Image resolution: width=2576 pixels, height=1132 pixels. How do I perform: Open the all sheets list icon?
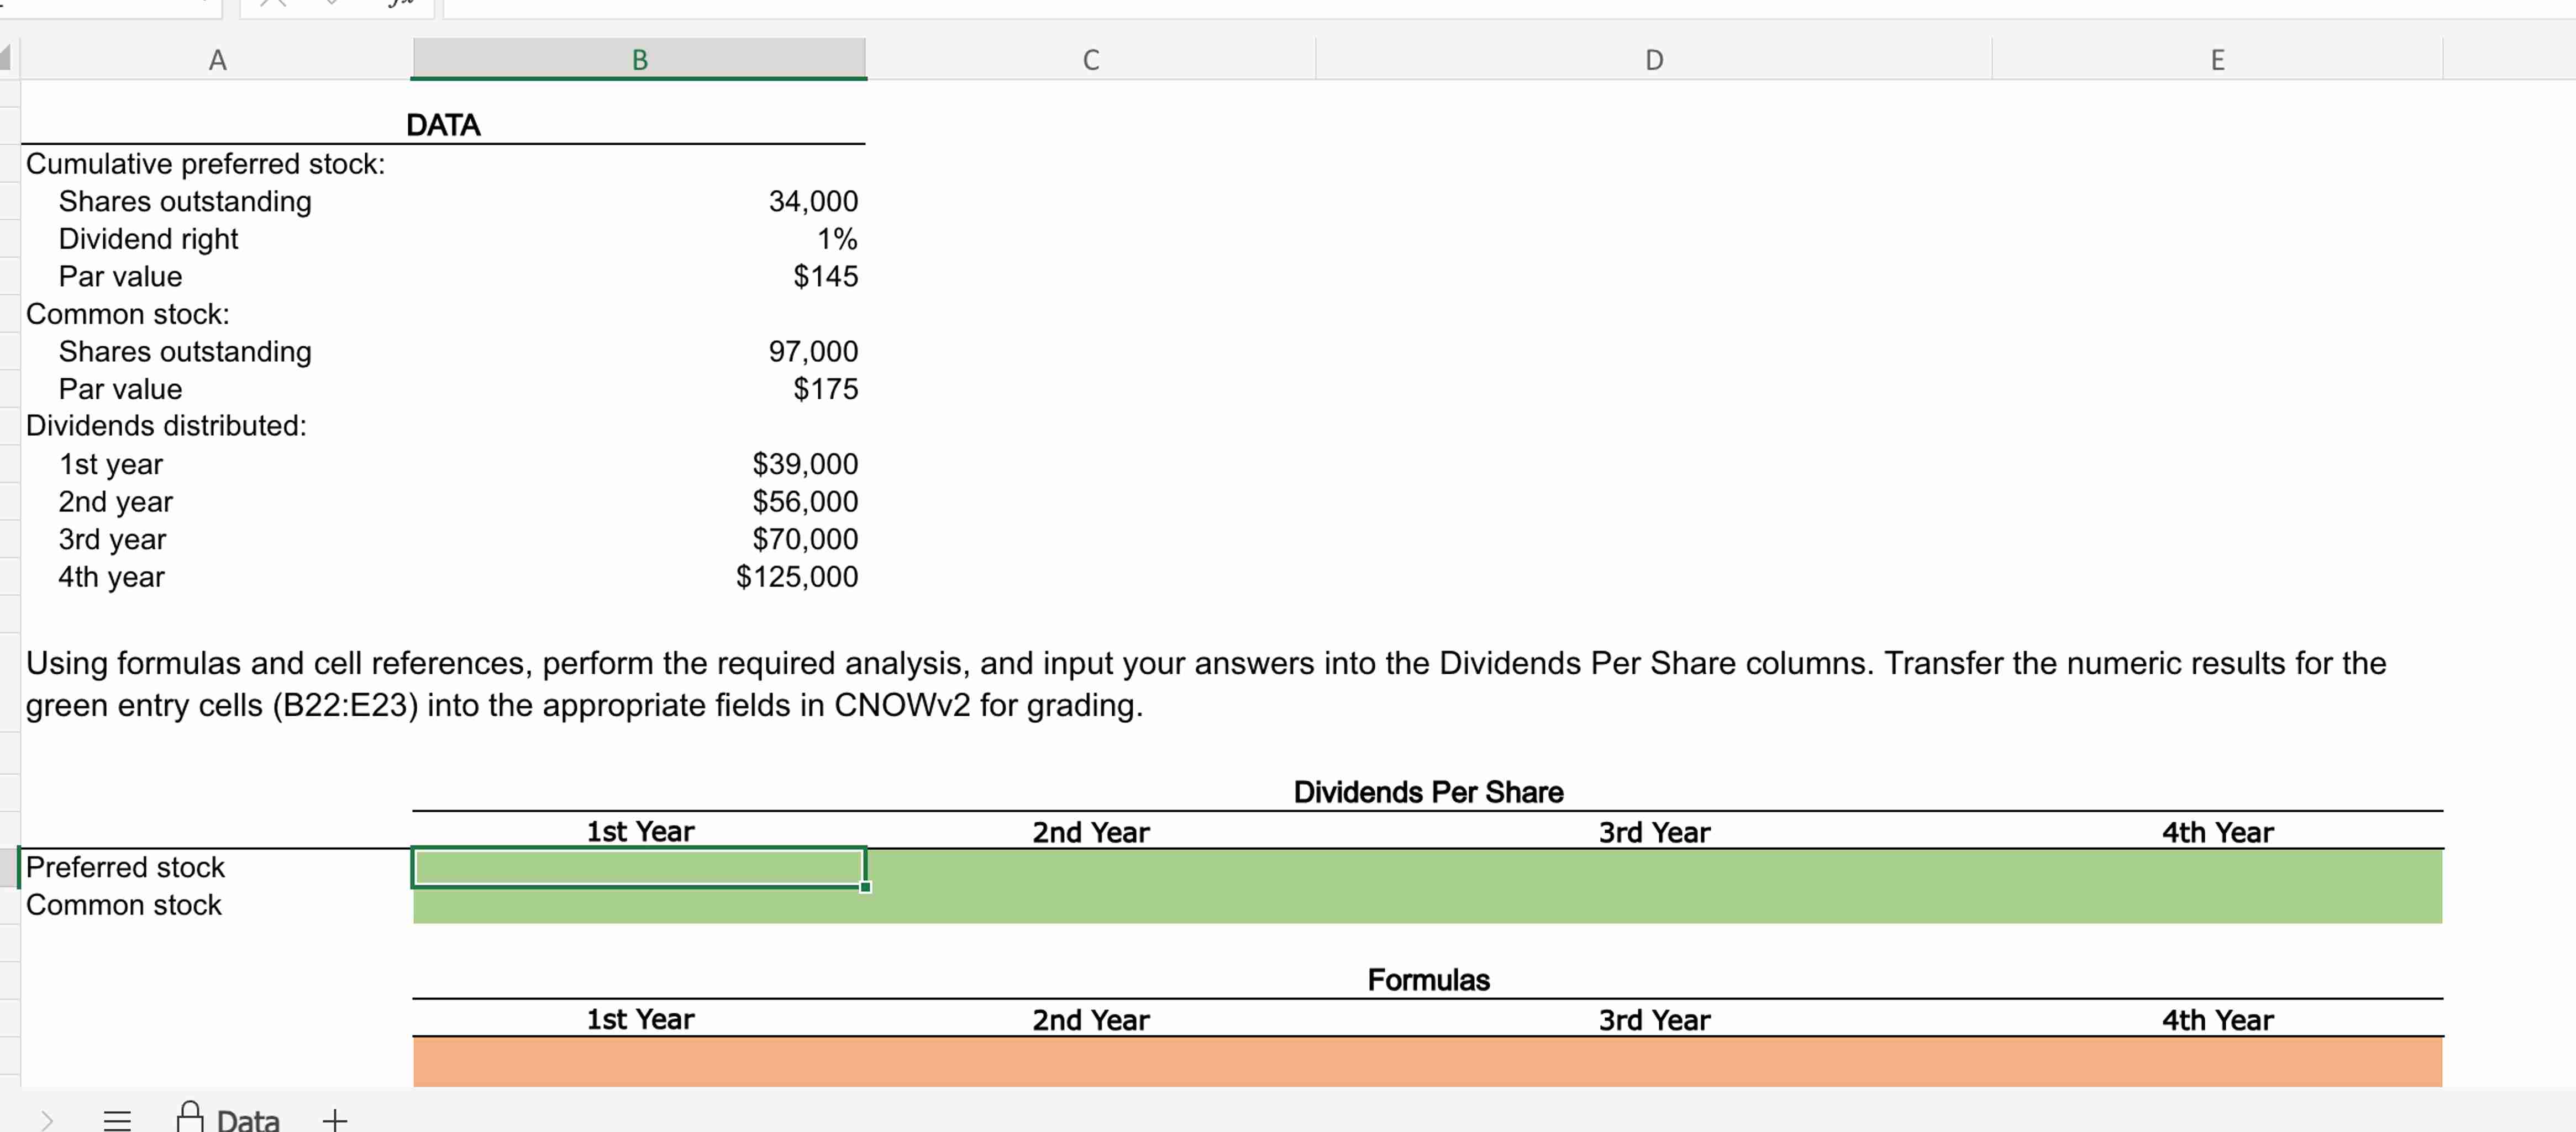117,1119
